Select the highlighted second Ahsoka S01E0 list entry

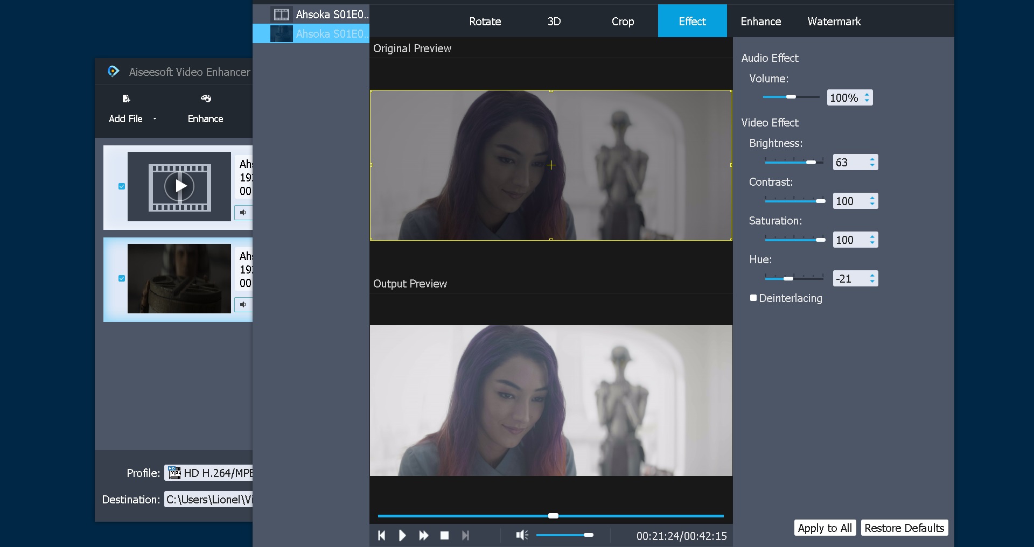pyautogui.click(x=311, y=33)
